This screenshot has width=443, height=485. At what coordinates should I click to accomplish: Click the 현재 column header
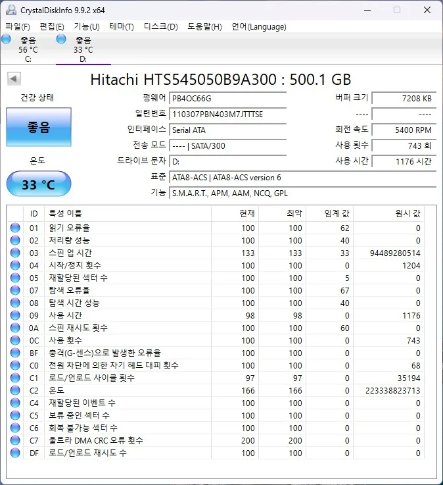coord(235,213)
